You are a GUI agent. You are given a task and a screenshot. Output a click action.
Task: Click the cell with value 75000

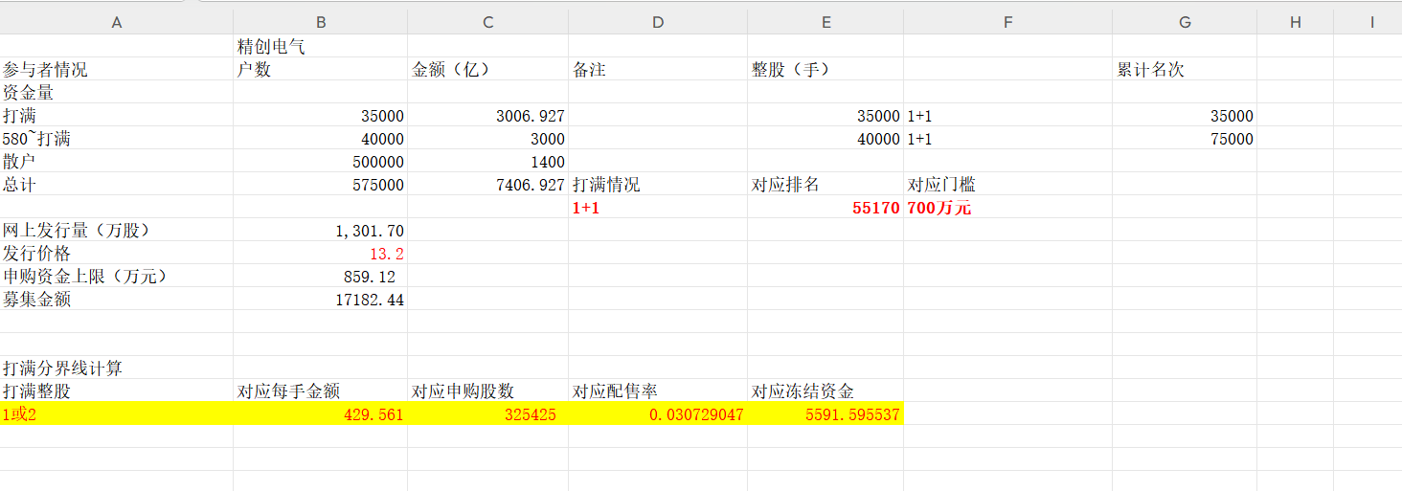pos(1185,138)
